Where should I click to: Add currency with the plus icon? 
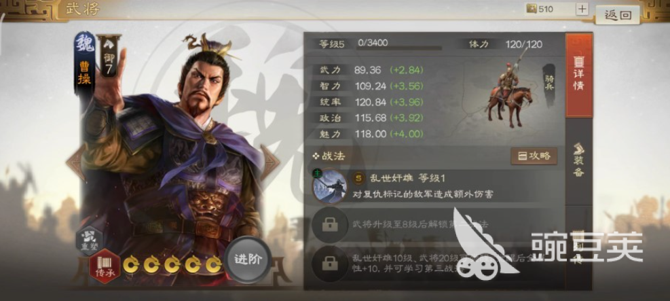[582, 9]
